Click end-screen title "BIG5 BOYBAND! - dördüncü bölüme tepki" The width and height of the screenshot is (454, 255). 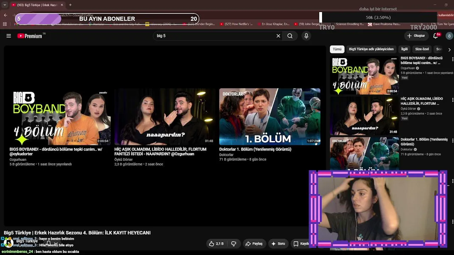coord(56,152)
